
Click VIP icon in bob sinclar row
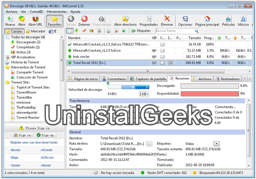154,57
